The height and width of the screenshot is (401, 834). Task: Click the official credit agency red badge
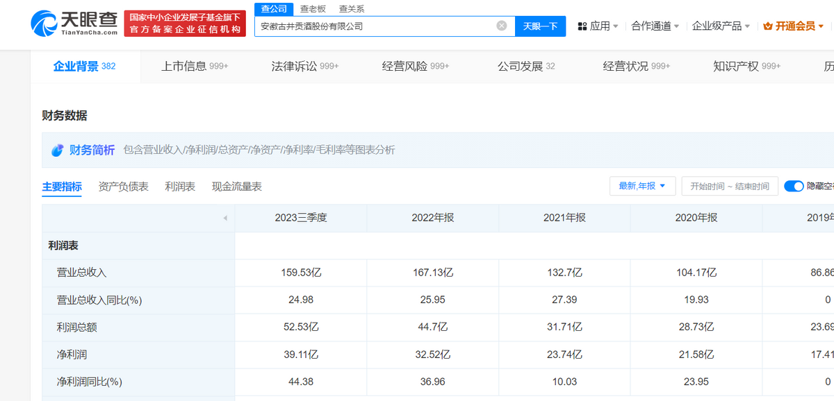point(185,24)
